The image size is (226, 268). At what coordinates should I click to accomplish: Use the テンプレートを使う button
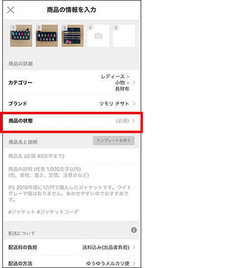pos(114,141)
